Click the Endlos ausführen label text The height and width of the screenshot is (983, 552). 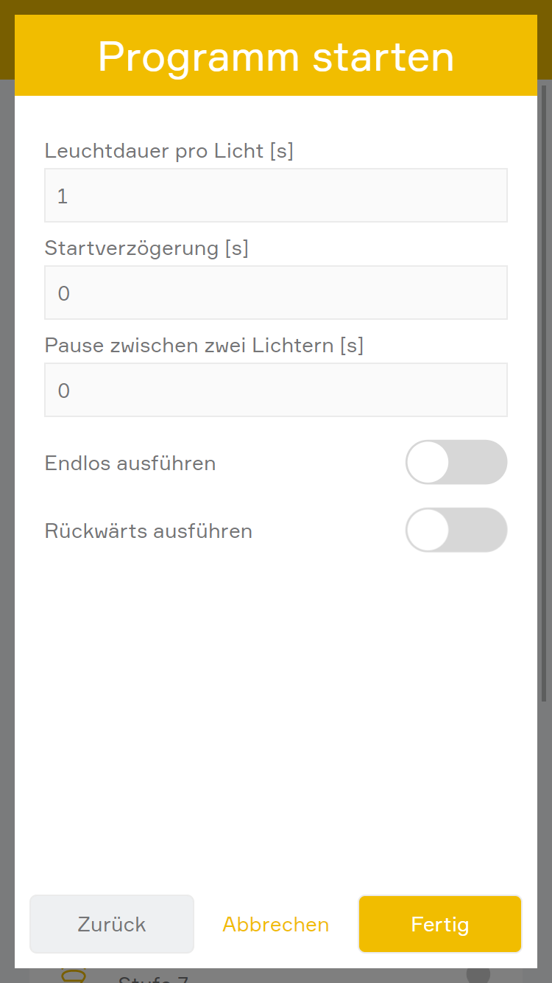coord(130,463)
